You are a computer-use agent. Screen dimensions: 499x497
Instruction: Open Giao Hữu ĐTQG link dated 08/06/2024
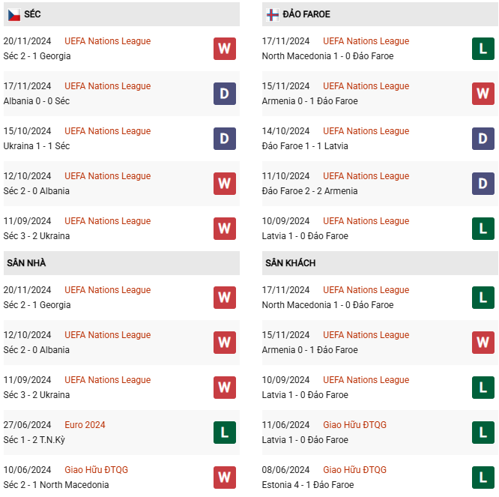354,470
